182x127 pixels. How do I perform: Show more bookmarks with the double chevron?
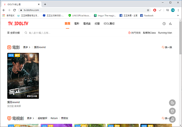point(178,15)
